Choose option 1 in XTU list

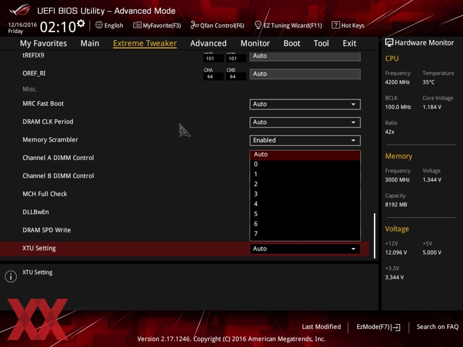coord(305,174)
